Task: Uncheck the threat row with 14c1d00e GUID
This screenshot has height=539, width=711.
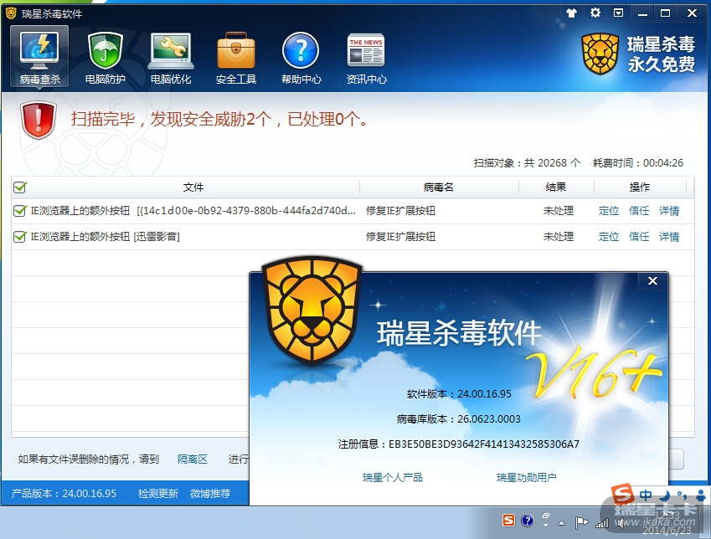Action: coord(19,211)
